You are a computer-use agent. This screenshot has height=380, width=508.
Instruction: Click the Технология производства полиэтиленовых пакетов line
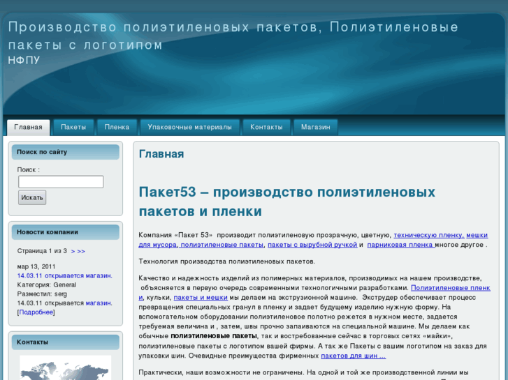pos(227,261)
